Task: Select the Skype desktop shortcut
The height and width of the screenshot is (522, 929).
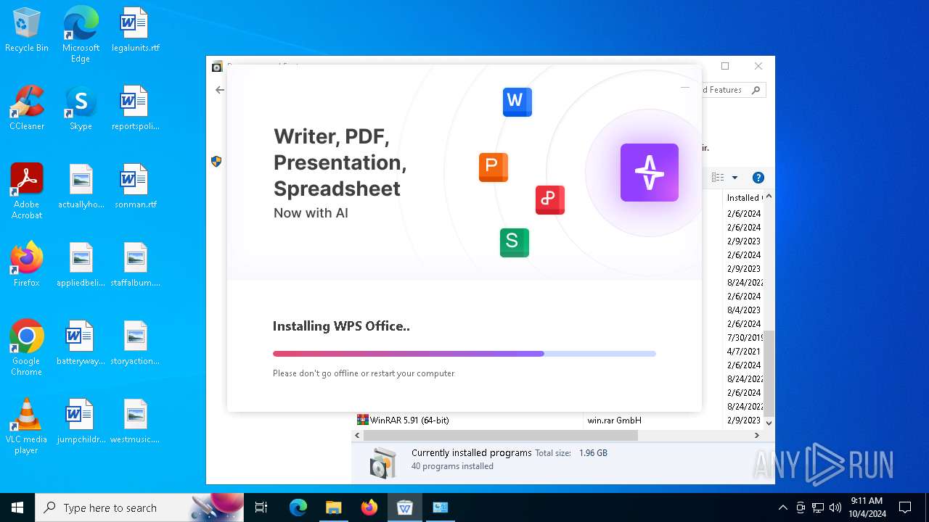Action: click(81, 108)
